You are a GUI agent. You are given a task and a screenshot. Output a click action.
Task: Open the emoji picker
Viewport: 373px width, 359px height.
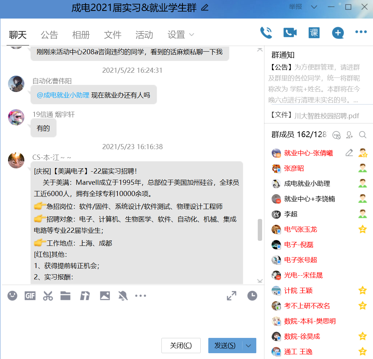coord(12,296)
